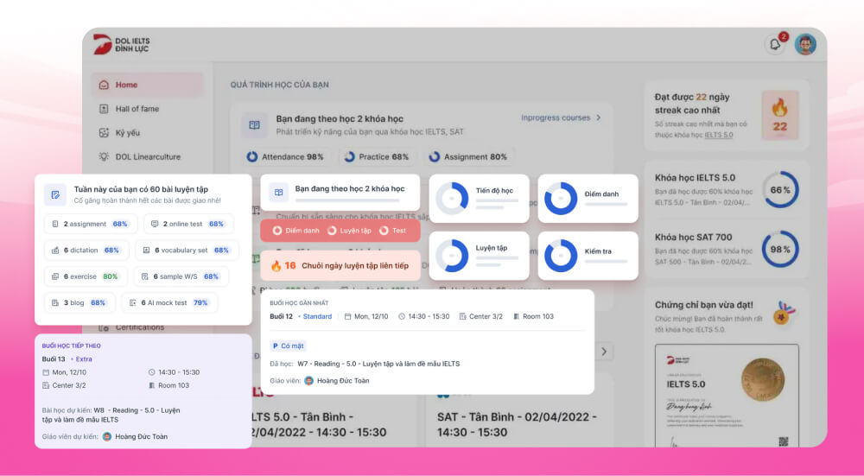
Task: Click Chứng chỉ bạn vừa đạt heading
Action: click(703, 305)
